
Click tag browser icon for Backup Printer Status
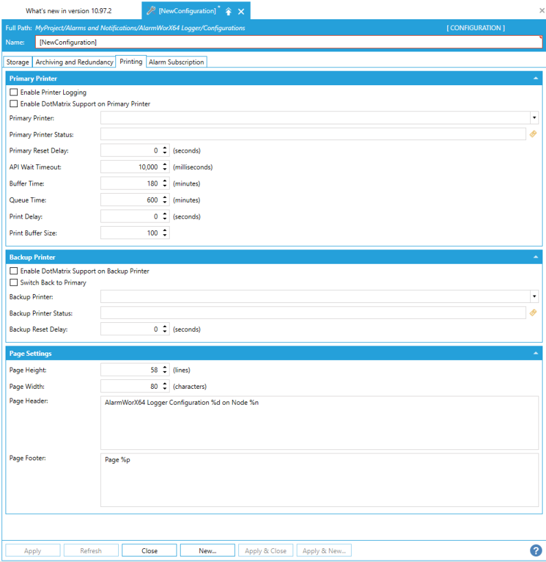[533, 313]
